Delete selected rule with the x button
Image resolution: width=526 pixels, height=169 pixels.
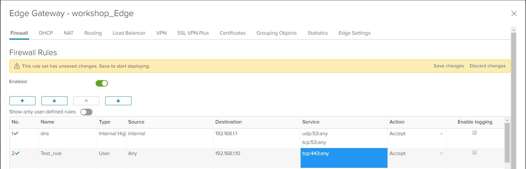coord(55,101)
